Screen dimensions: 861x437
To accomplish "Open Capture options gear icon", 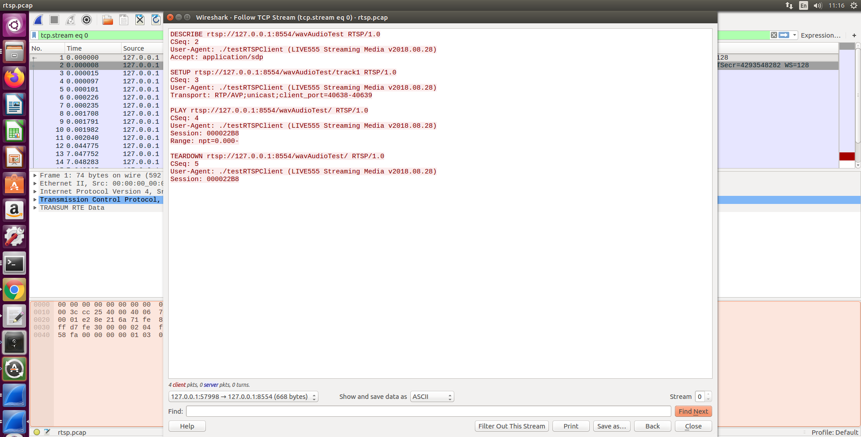I will [87, 20].
